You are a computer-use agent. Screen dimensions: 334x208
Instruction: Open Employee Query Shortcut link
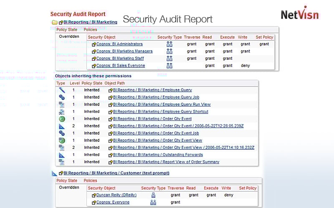coord(161,111)
